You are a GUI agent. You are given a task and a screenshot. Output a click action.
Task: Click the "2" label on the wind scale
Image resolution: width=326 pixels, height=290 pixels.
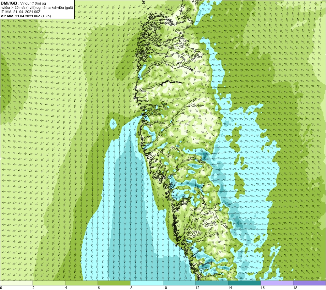[x=34, y=288]
